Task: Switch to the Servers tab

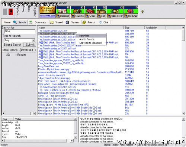Action: coord(75,22)
